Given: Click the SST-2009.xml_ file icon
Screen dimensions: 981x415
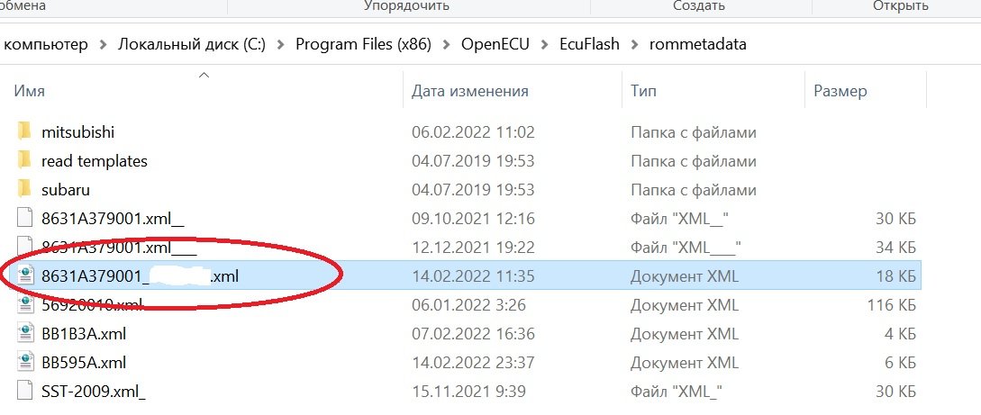Looking at the screenshot, I should (x=24, y=391).
